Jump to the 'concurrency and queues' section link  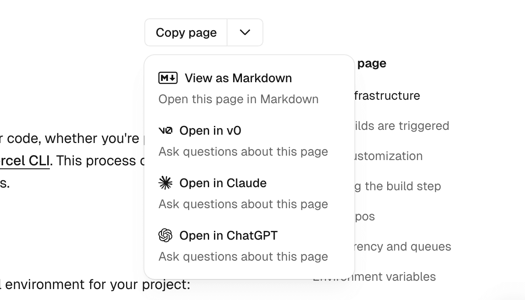(402, 247)
